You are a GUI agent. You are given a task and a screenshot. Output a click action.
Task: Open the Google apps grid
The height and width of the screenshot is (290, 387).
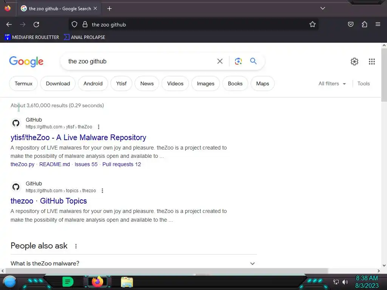coord(372,62)
